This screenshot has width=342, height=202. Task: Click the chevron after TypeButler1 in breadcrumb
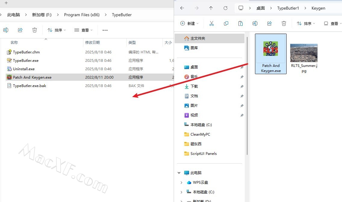click(305, 8)
